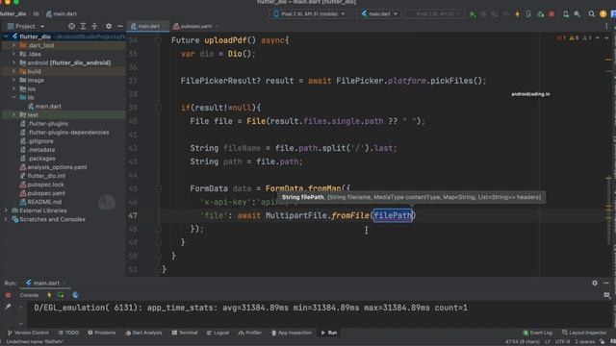The width and height of the screenshot is (616, 346).
Task: Select pubspec.lock in project tree
Action: (45, 184)
